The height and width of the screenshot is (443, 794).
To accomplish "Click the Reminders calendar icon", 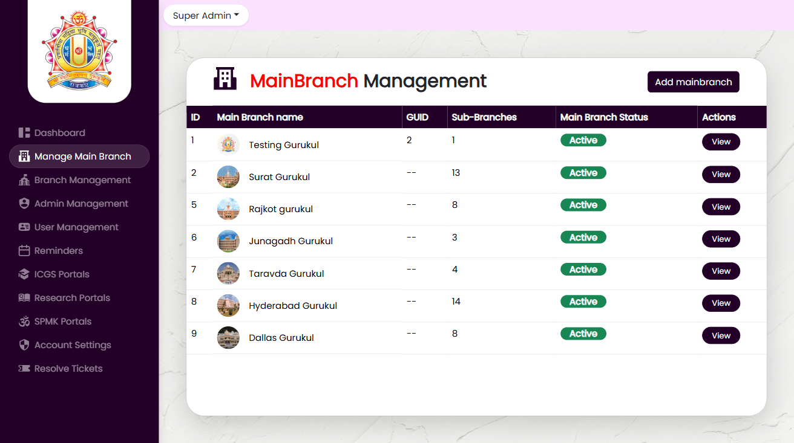I will coord(24,251).
